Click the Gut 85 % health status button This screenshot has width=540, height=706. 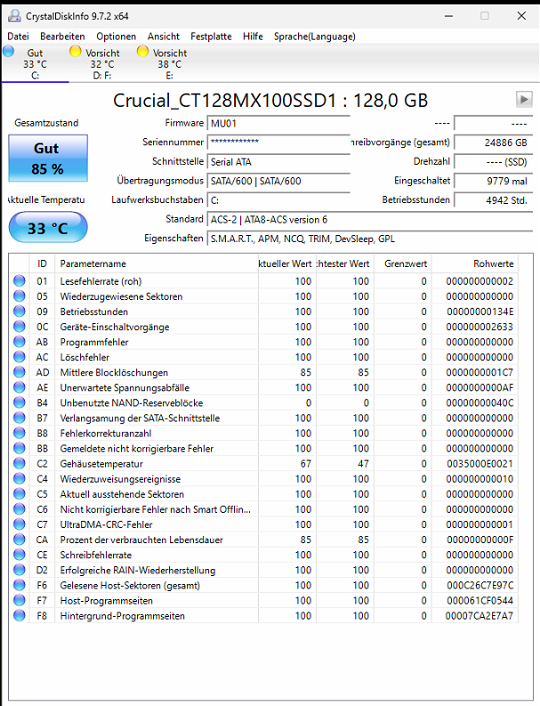tap(48, 158)
